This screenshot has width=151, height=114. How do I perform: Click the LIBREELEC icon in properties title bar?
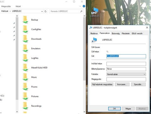pos(91,28)
